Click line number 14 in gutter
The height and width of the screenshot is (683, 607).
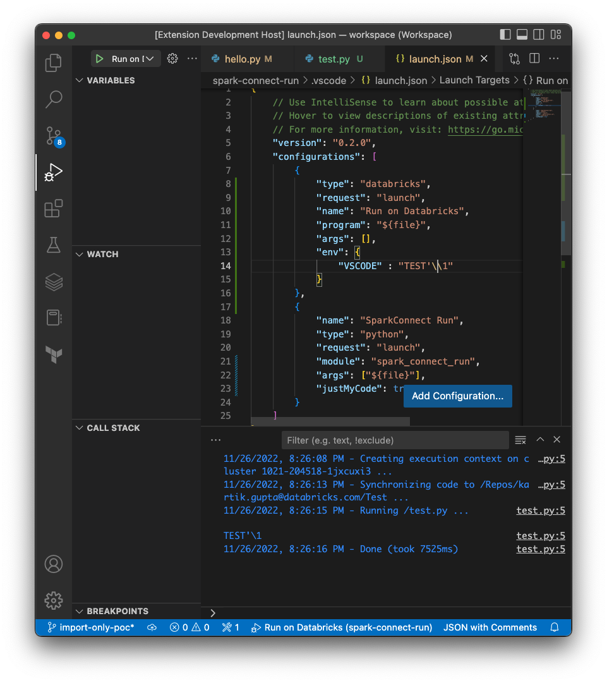point(225,266)
